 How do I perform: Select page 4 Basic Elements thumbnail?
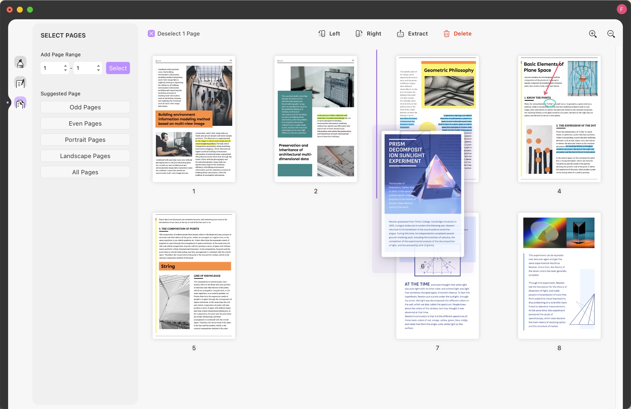click(559, 119)
